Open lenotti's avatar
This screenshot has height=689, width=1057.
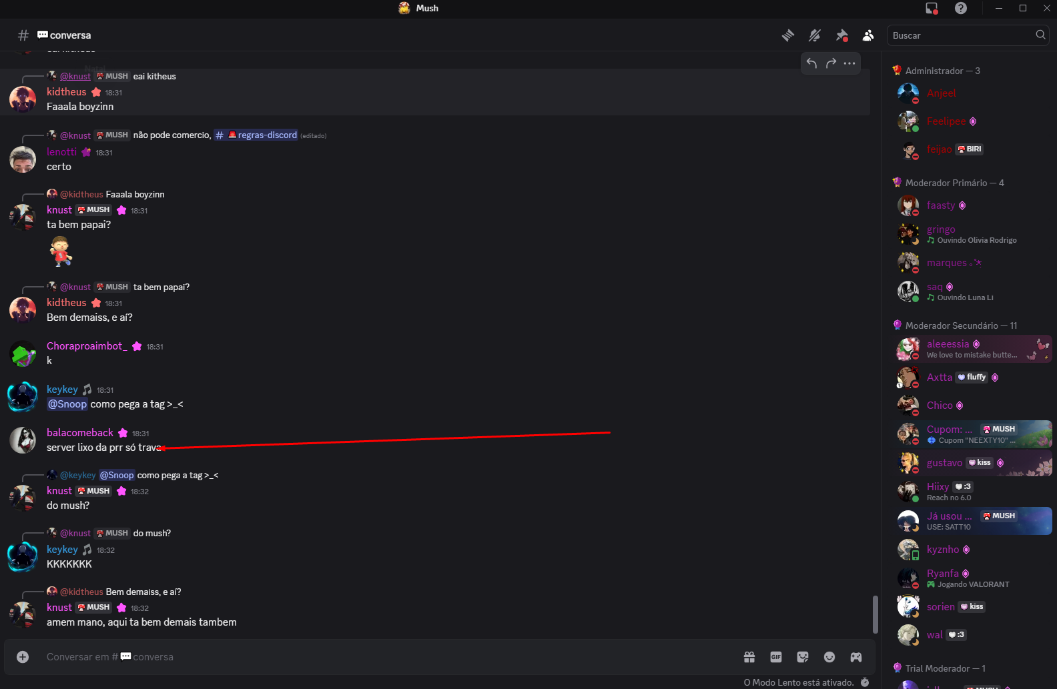tap(23, 159)
